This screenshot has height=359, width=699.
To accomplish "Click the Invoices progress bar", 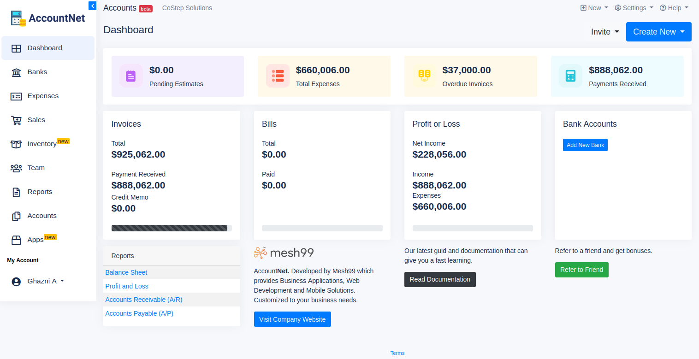I will click(170, 228).
